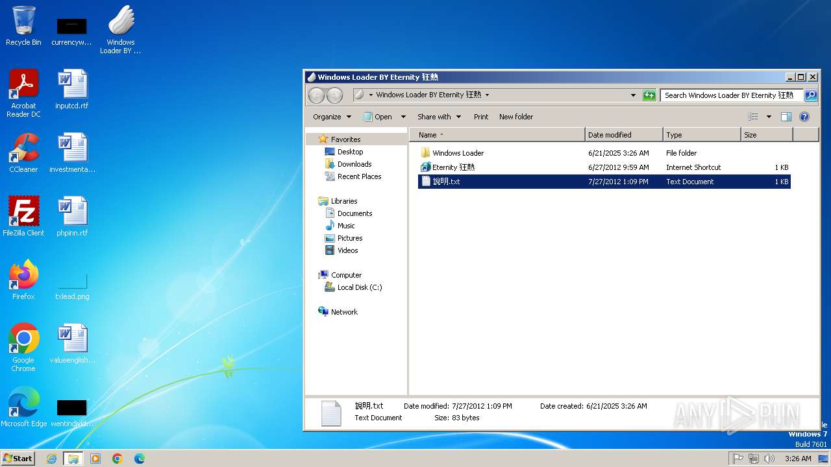Open Edge from the taskbar

point(140,459)
